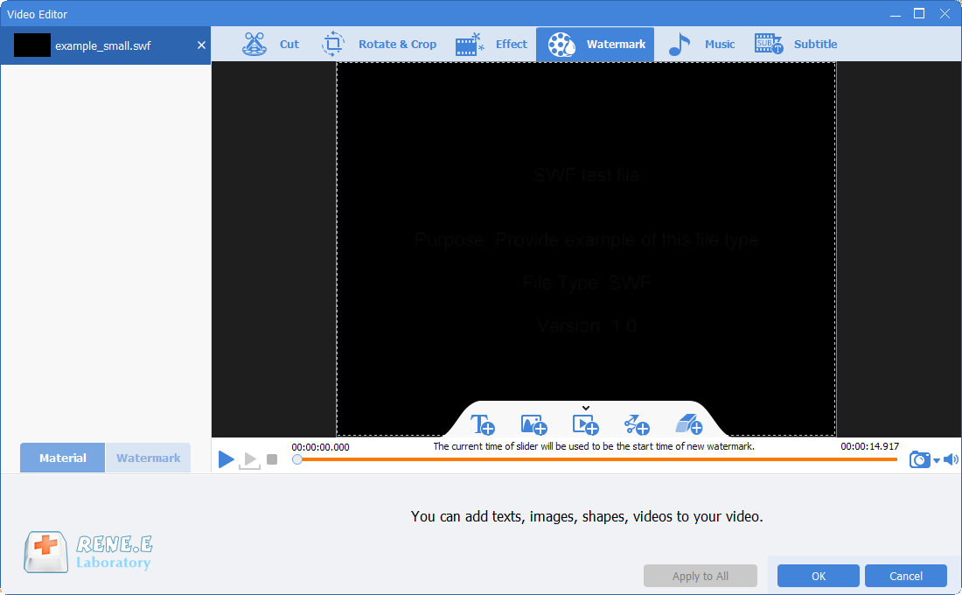Stop the video playback
Screen dimensions: 962x595
[272, 459]
